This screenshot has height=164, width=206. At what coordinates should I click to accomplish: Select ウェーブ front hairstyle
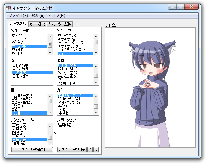(29, 43)
